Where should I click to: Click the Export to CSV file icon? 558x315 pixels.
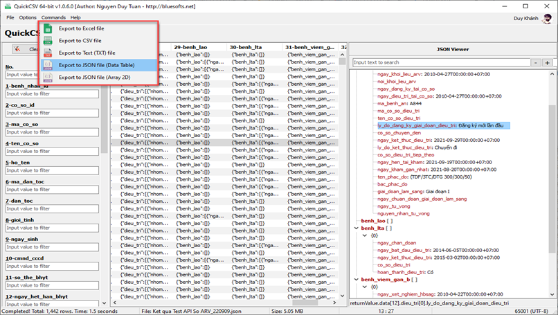[48, 41]
